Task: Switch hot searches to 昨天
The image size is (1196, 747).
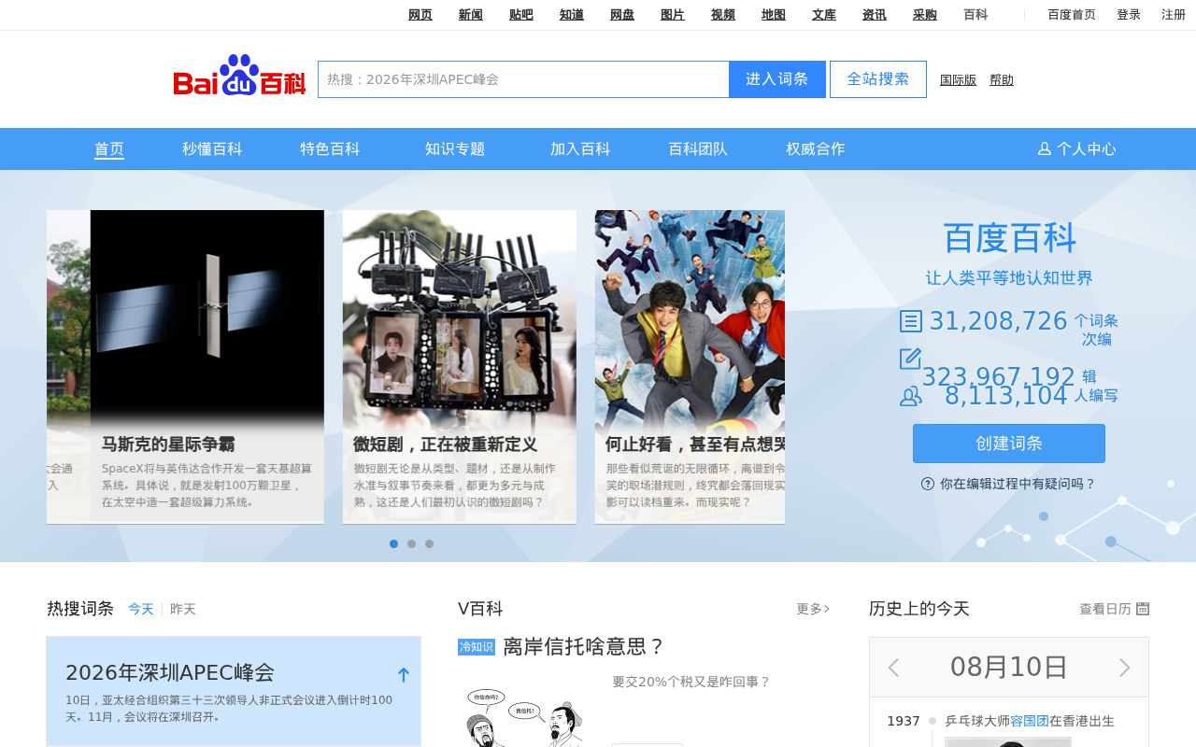Action: coord(183,610)
